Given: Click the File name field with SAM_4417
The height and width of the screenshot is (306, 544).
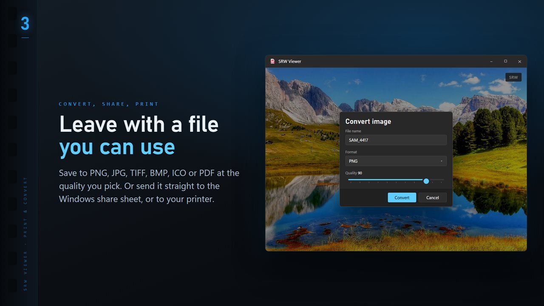Looking at the screenshot, I should [x=396, y=140].
